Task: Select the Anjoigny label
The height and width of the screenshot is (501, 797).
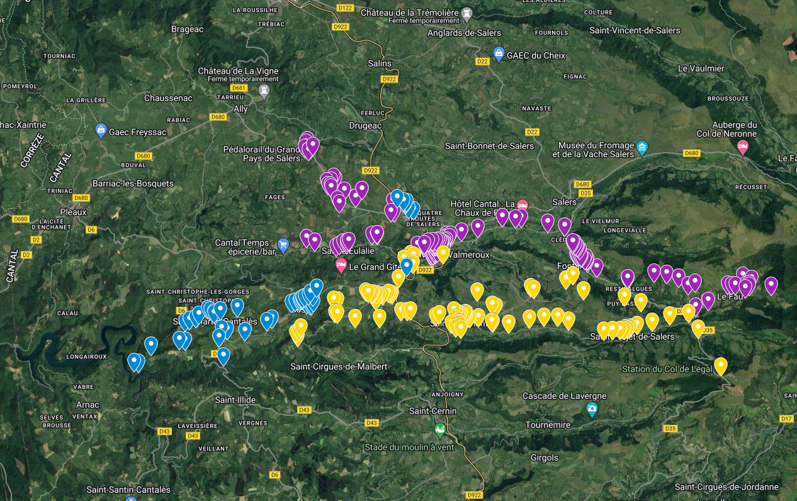Action: 447,395
